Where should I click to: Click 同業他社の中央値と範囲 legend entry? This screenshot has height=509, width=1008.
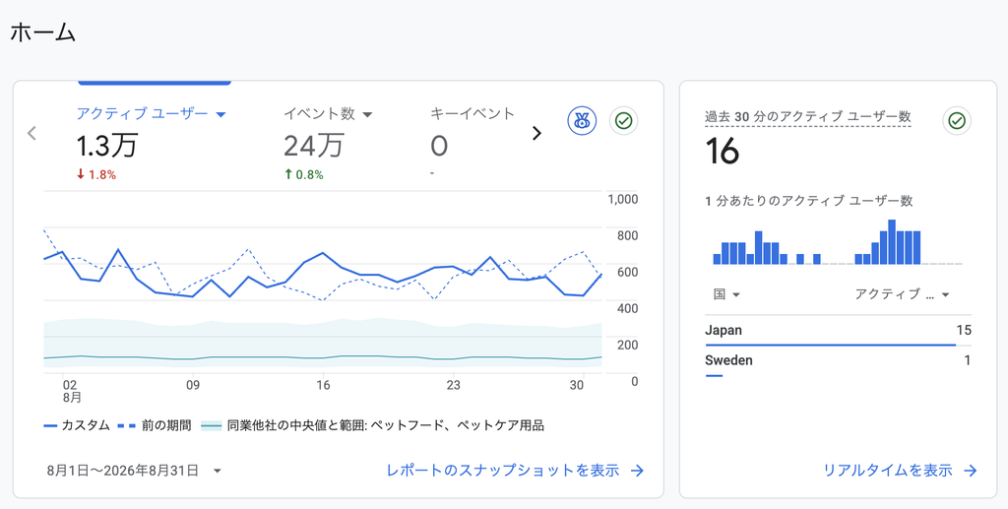(373, 425)
